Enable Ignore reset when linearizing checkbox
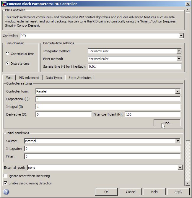192x198 pixels. pos(5,176)
